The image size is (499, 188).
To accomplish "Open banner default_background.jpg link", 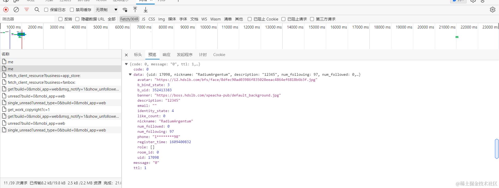I will (218, 95).
